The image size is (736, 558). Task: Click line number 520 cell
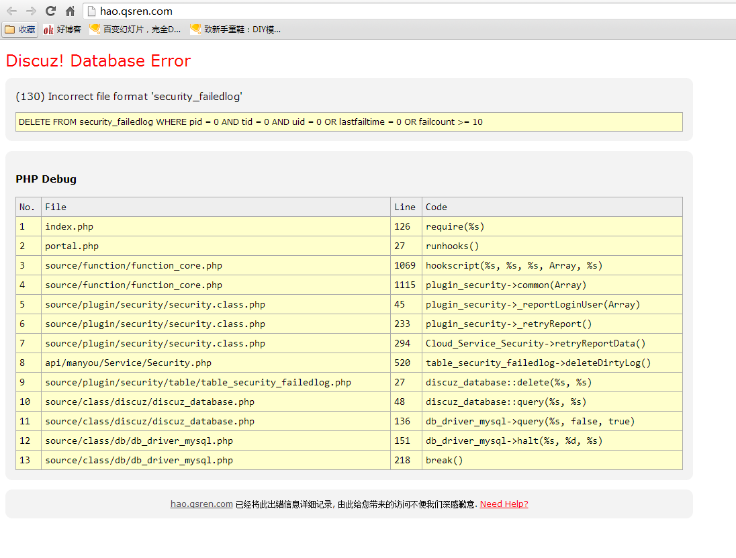(x=406, y=363)
